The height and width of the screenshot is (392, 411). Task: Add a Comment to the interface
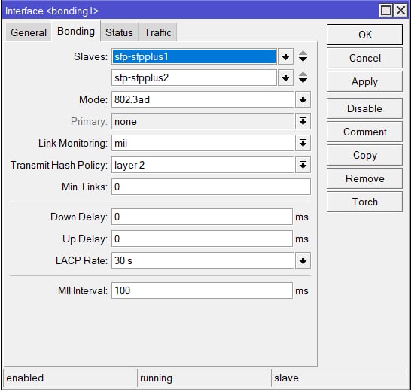pos(364,132)
